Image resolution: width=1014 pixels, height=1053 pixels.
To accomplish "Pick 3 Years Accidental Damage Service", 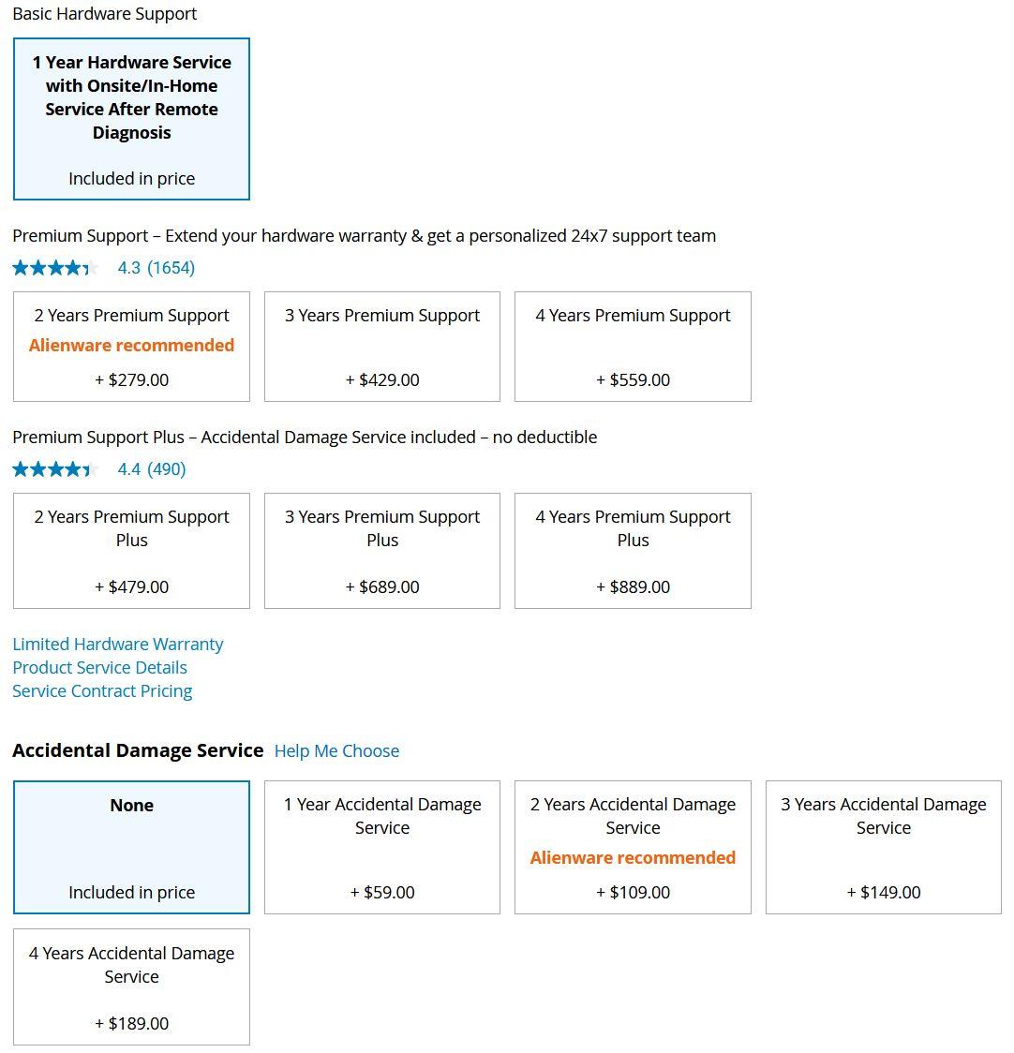I will [x=883, y=847].
